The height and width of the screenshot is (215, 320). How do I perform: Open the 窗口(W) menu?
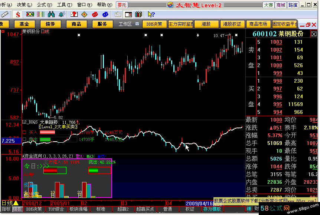85,5
